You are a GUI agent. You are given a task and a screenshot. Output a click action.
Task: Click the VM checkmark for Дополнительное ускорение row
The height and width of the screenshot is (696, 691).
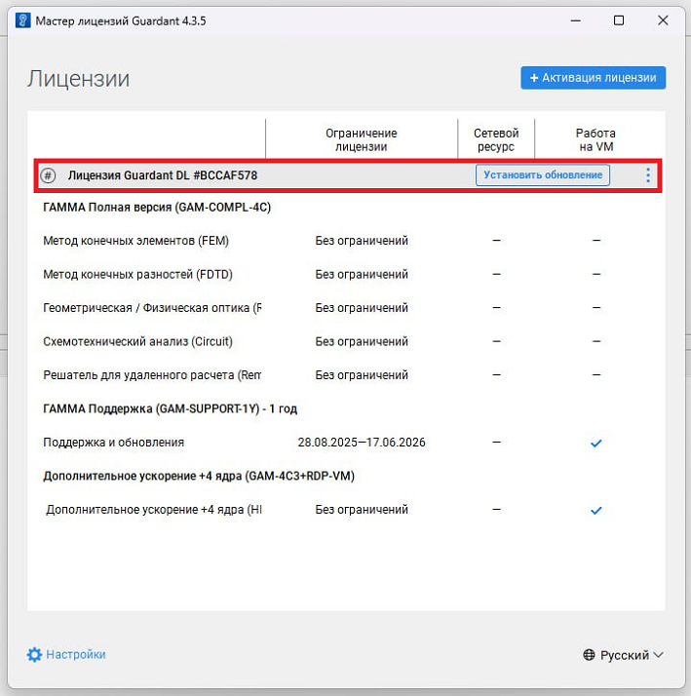pos(596,510)
